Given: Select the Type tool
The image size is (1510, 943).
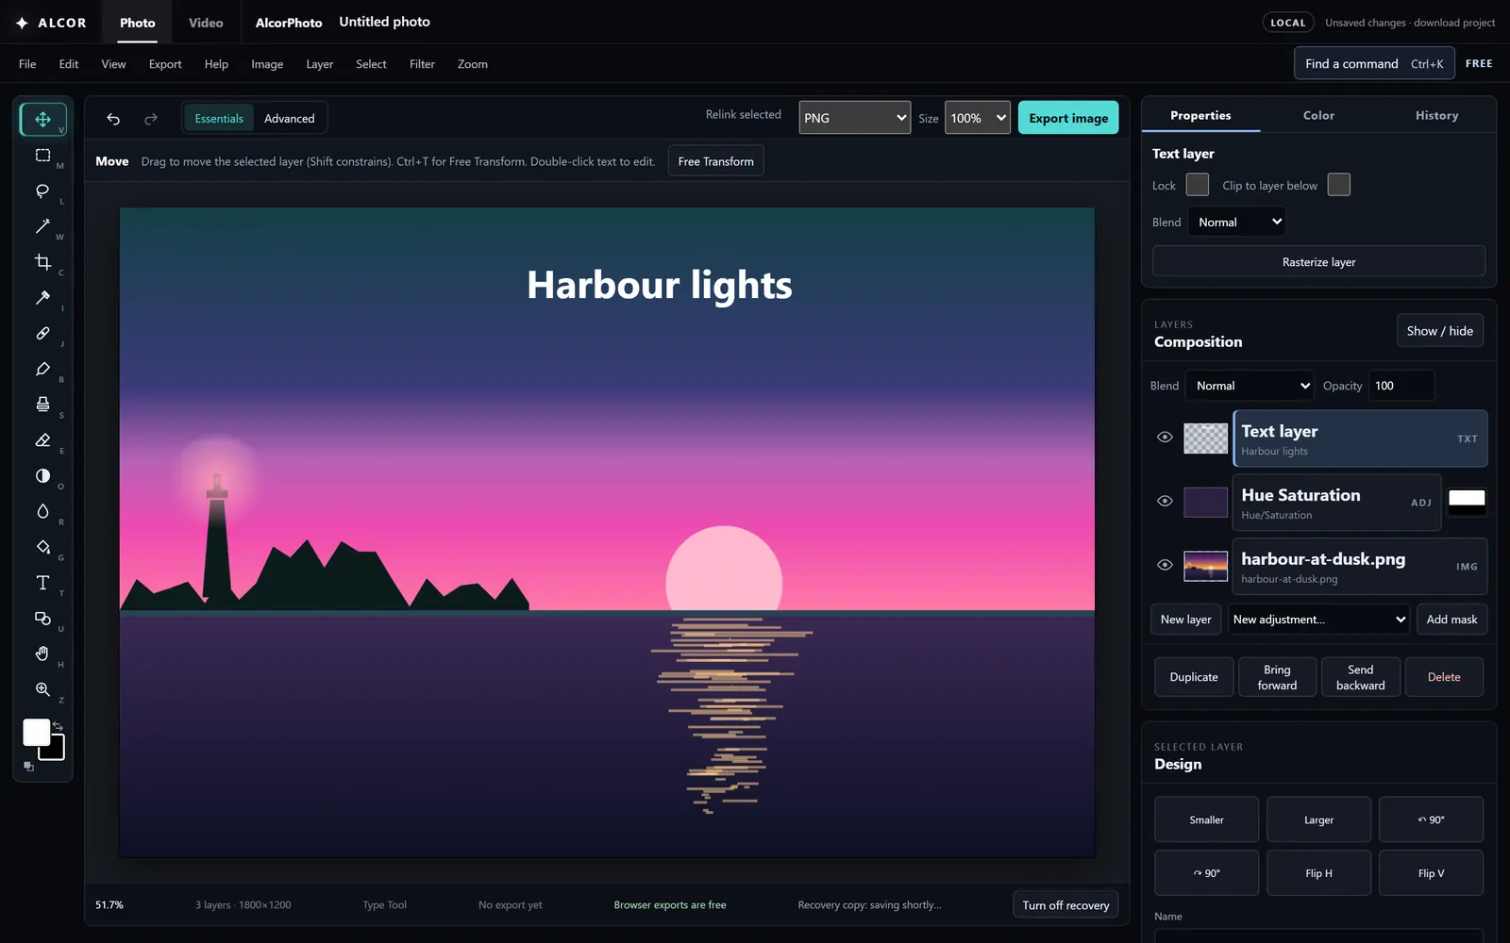Looking at the screenshot, I should click(x=43, y=582).
